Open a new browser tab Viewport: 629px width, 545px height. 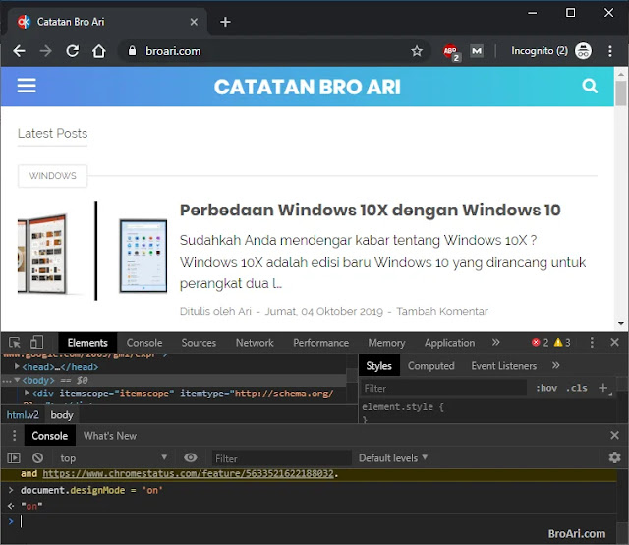[225, 22]
